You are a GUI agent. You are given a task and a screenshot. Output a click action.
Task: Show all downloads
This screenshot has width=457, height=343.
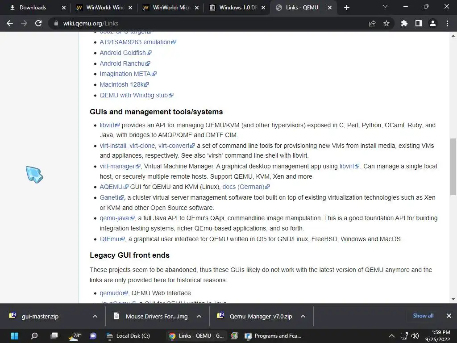423,316
